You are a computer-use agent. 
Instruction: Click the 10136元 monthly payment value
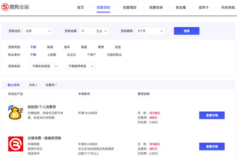click(x=154, y=113)
